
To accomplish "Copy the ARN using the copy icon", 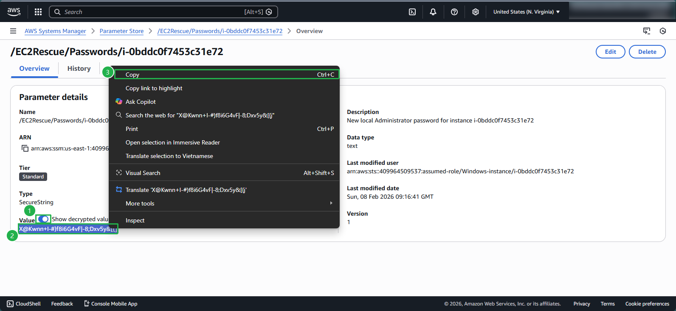I will point(25,148).
